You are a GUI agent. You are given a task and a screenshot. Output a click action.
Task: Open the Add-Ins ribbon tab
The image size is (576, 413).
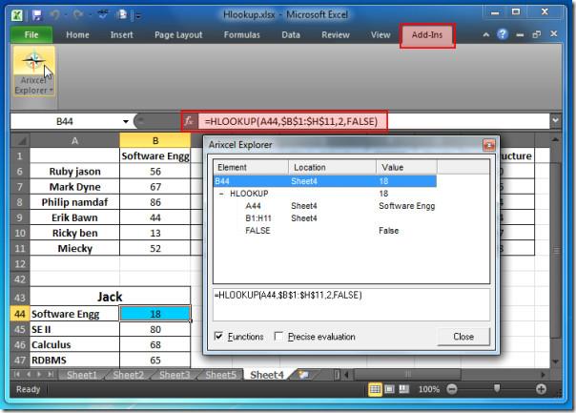426,35
